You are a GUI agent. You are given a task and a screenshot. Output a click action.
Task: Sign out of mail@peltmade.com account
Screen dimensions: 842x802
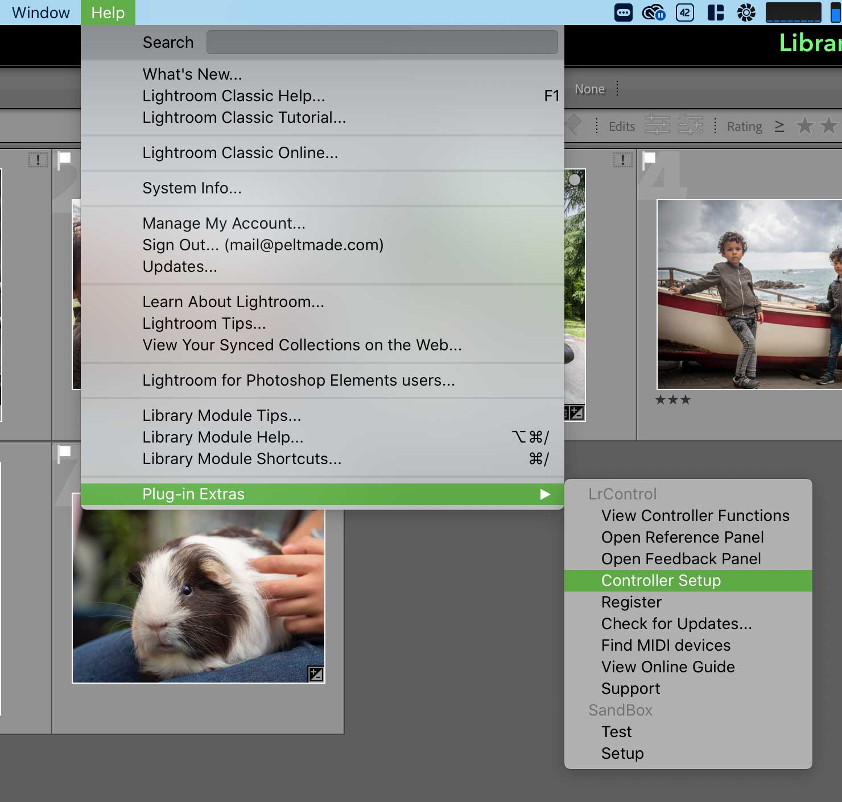pyautogui.click(x=322, y=245)
